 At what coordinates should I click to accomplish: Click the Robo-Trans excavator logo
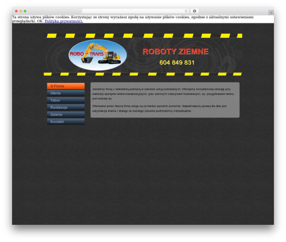(x=98, y=55)
